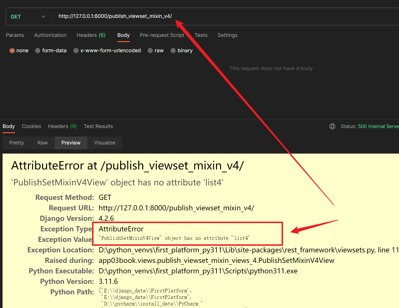The height and width of the screenshot is (308, 399).
Task: Select the "x-www-form-urlencoded" body type
Action: pyautogui.click(x=107, y=50)
